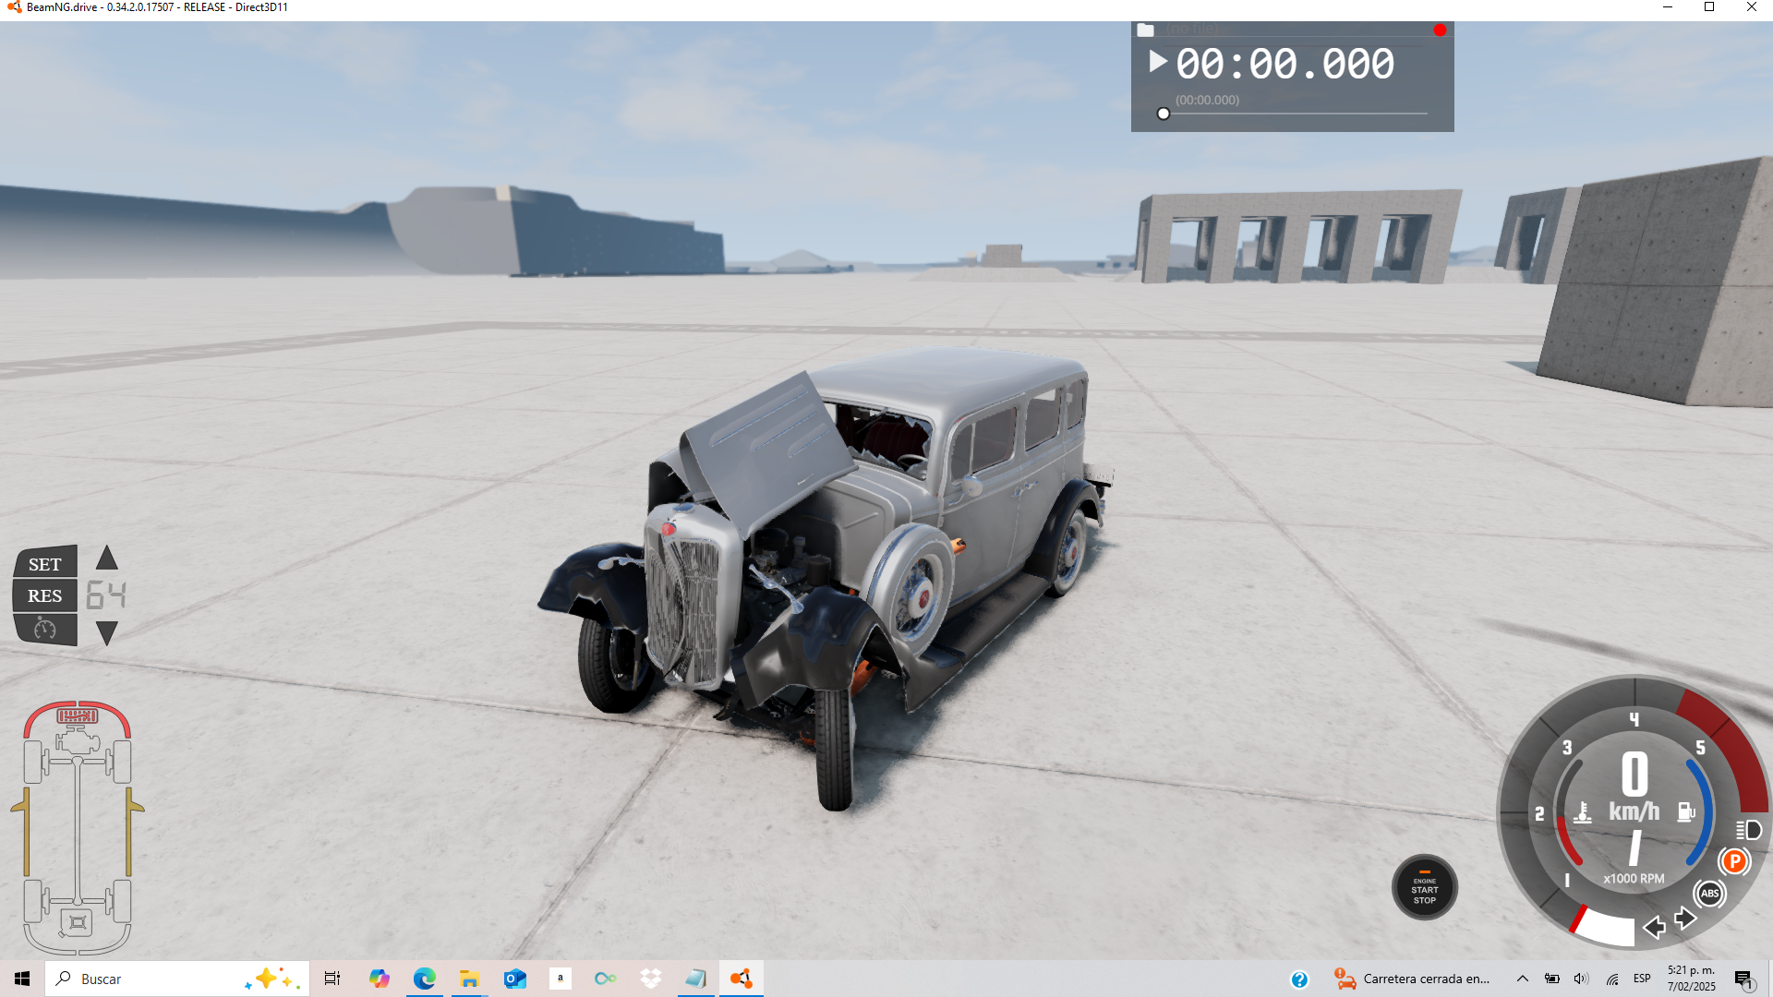Open the Microsoft Edge taskbar icon
Screen dimensions: 1773x997
(424, 979)
